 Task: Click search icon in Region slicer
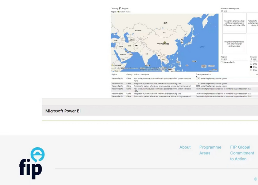click(x=222, y=60)
